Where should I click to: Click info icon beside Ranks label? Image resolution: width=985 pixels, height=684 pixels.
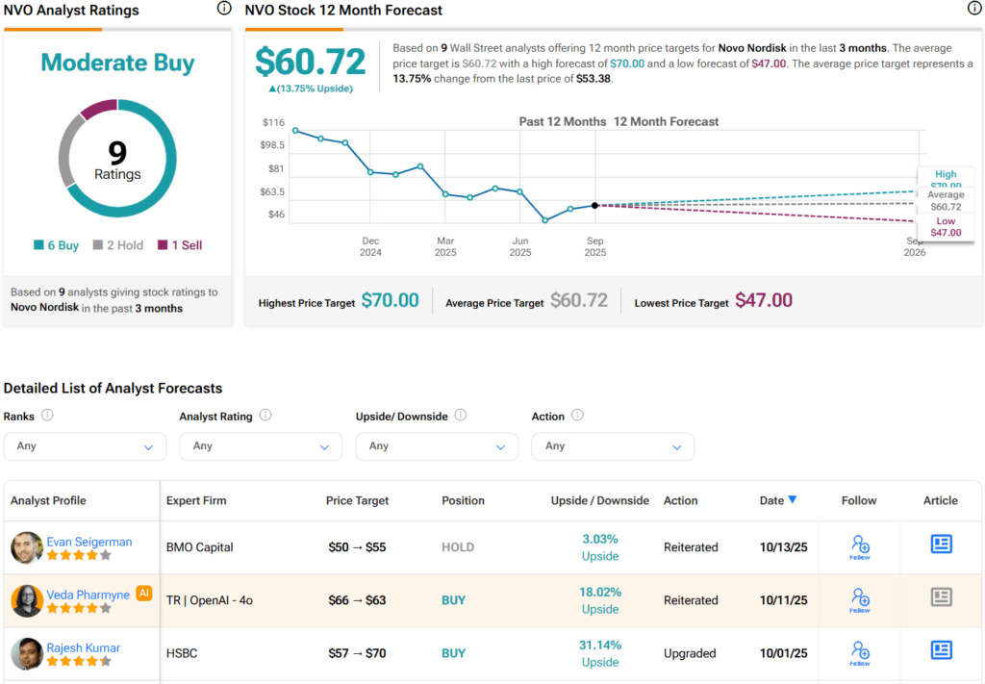[47, 416]
